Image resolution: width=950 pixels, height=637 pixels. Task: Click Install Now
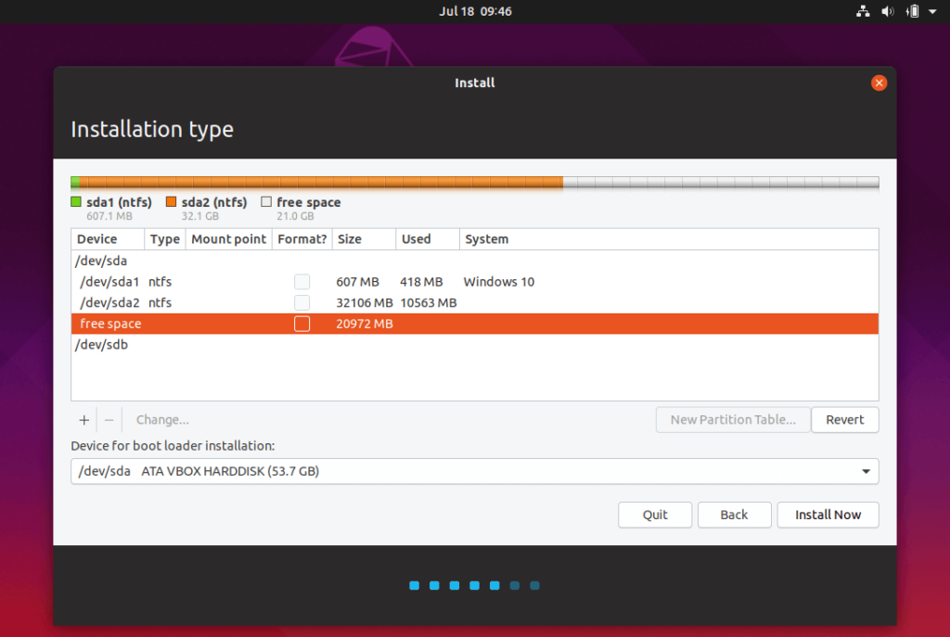click(x=828, y=515)
